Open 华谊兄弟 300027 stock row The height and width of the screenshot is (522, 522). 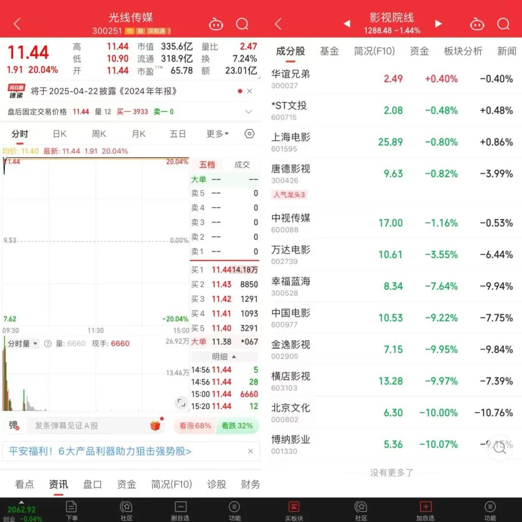pos(392,79)
